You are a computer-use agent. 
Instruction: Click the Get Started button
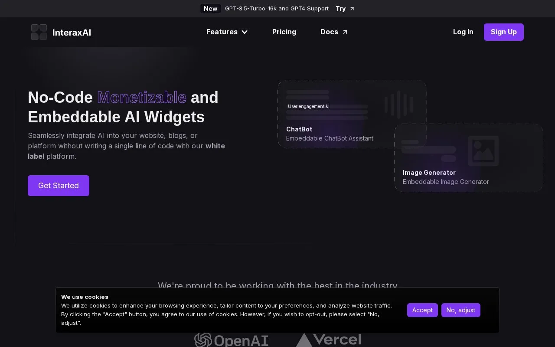click(x=59, y=186)
